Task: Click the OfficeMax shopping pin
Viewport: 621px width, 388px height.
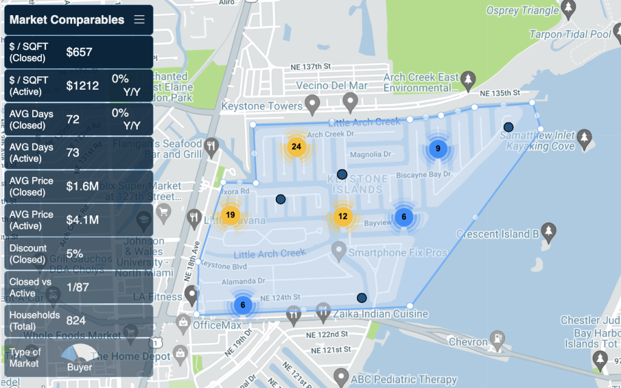Action: 183,324
